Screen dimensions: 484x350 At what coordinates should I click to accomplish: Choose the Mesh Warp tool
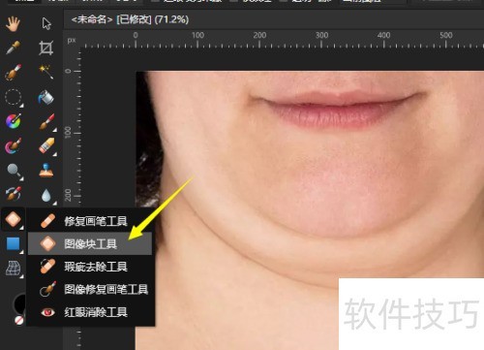coord(14,269)
